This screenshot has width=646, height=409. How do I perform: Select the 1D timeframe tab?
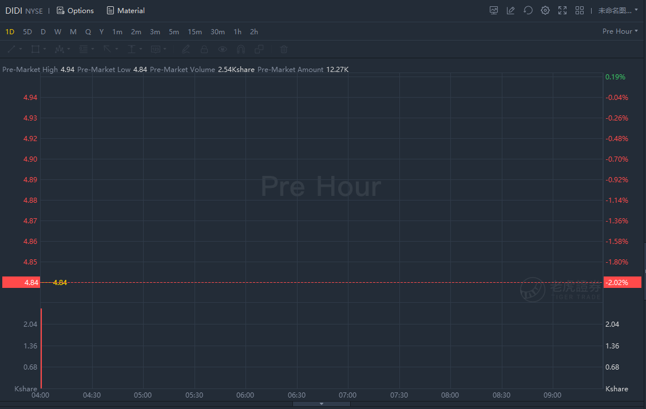[10, 31]
